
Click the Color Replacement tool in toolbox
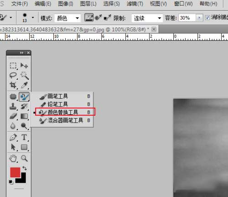click(24, 97)
